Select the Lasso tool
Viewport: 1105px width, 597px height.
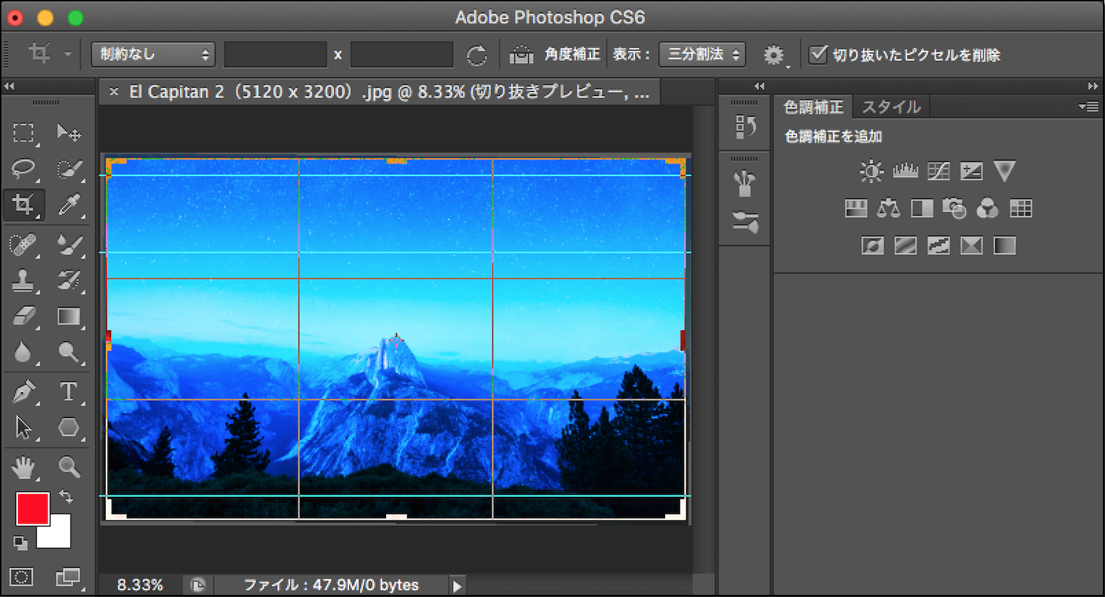(23, 169)
